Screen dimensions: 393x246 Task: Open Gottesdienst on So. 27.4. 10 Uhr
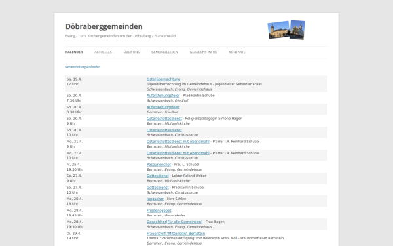tap(158, 188)
